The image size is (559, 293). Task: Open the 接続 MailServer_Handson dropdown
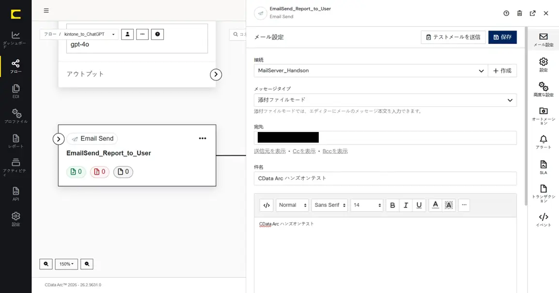tap(371, 71)
